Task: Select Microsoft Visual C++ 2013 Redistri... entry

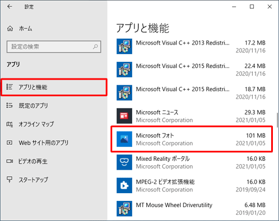Action: 191,46
